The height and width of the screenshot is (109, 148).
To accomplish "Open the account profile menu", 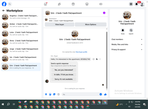I will [142, 4].
